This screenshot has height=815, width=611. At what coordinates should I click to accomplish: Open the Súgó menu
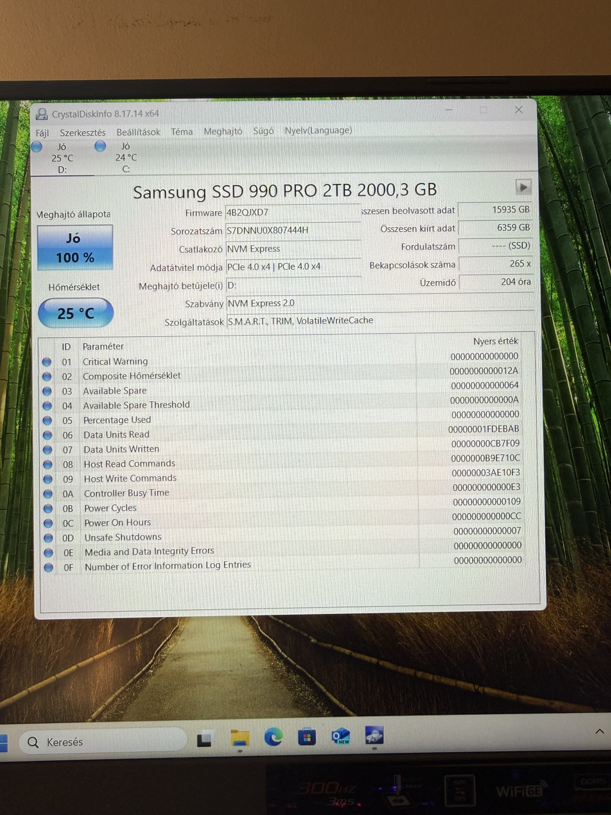click(x=264, y=131)
